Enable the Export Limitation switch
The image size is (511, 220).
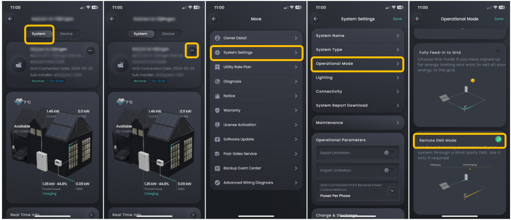[389, 153]
